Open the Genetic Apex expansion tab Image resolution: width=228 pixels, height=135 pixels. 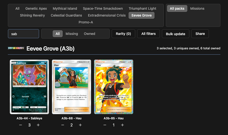click(36, 9)
